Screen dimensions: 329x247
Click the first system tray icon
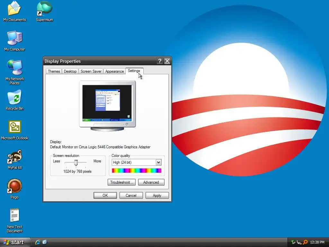(x=293, y=242)
